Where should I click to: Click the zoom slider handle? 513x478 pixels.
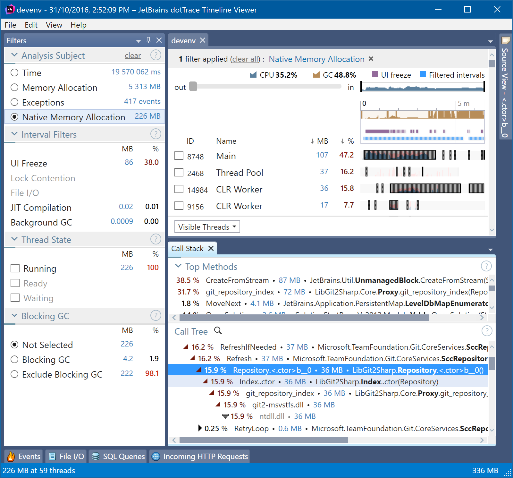click(x=193, y=87)
